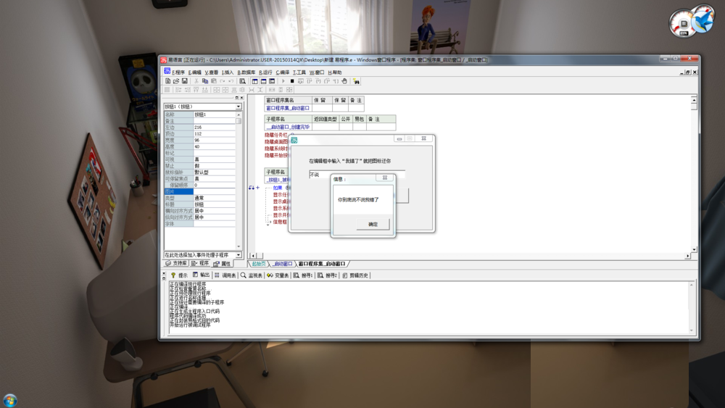Click the __启动窗口_创建完毕 subroutine name cell
This screenshot has height=408, width=725.
288,127
